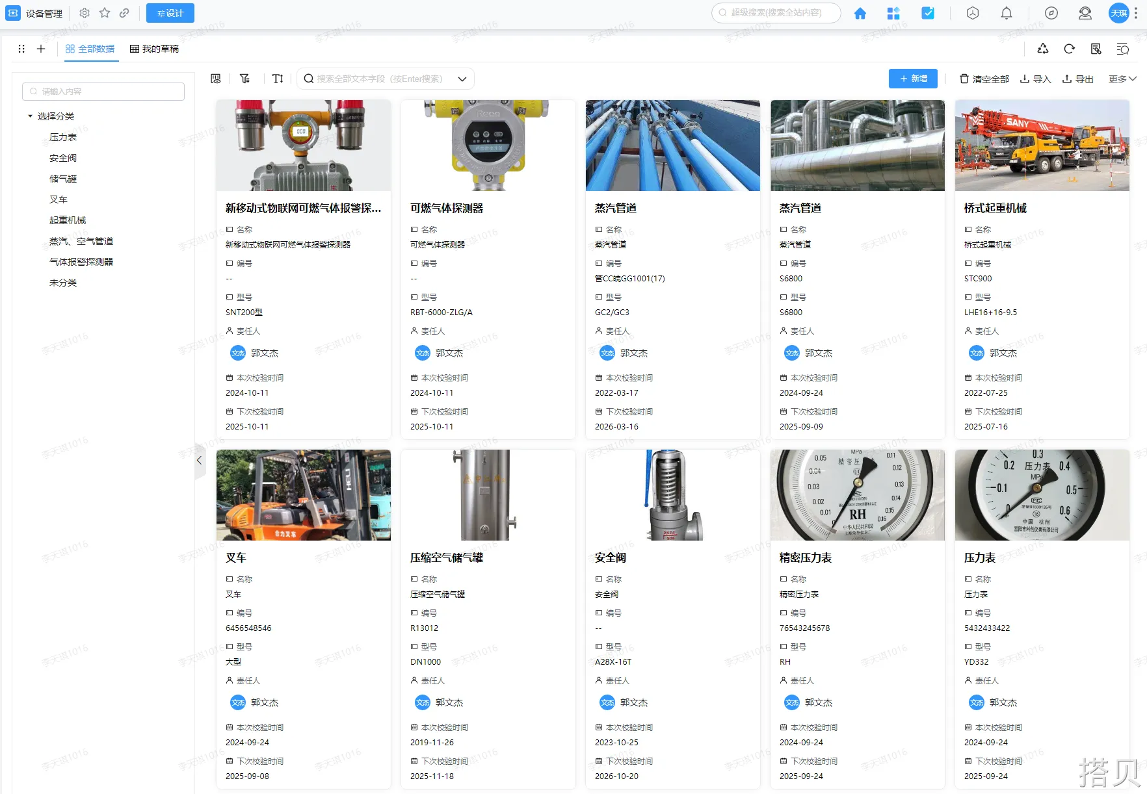Open the customer service headset icon
1147x794 pixels.
tap(1085, 14)
